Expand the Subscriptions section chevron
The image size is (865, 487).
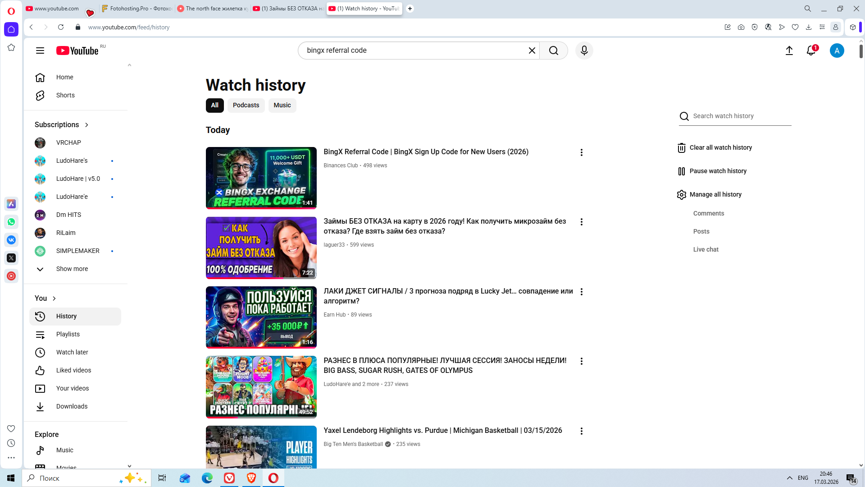[x=86, y=125]
